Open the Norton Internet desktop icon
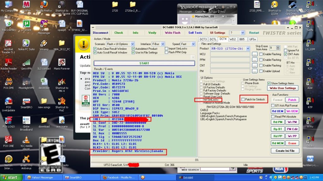 pos(9,162)
